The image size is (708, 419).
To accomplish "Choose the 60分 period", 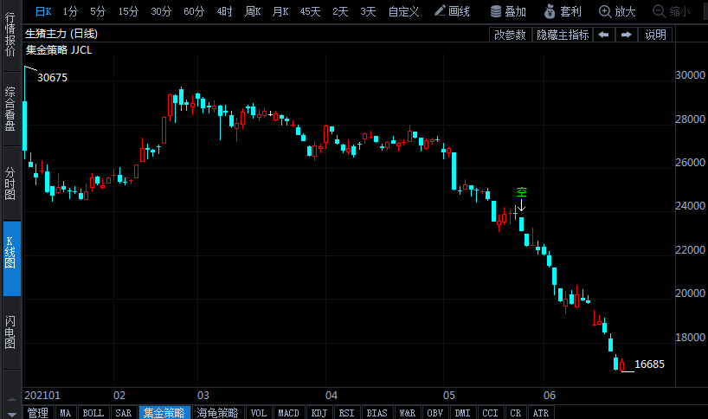I will (194, 12).
